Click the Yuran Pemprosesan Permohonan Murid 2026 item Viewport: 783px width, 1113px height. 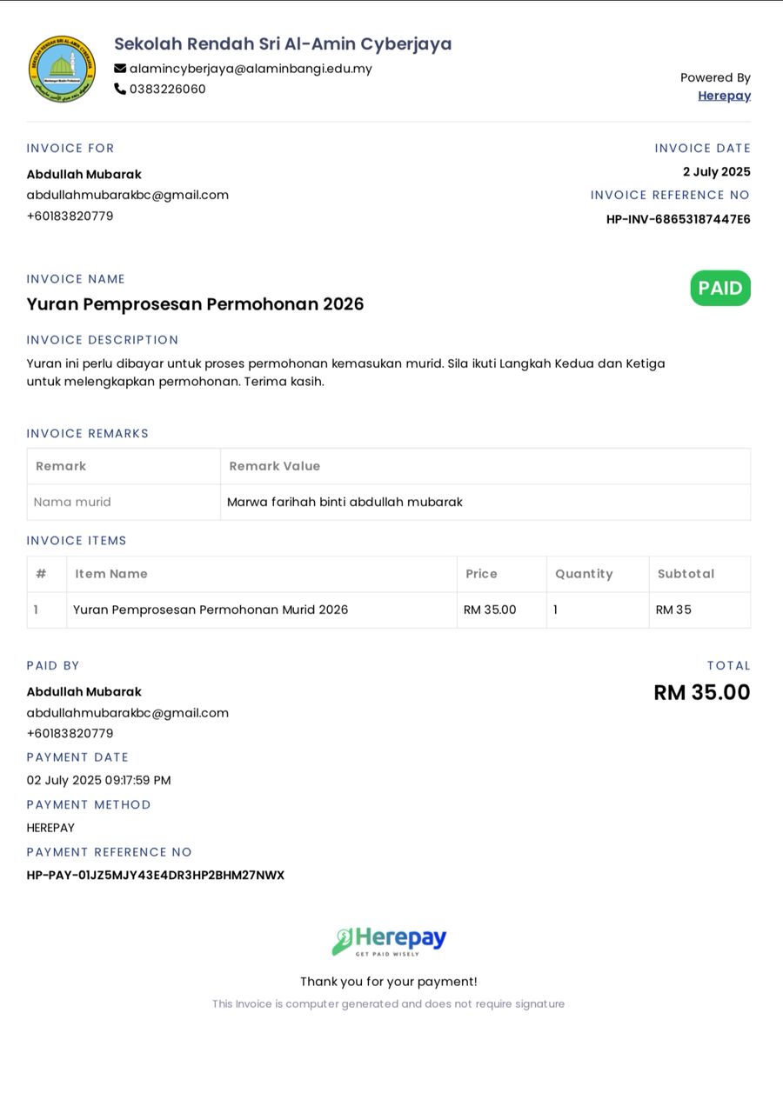[211, 610]
